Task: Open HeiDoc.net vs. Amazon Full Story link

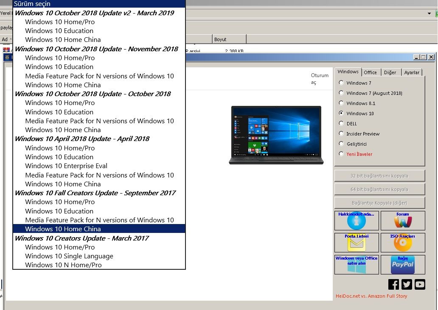Action: pos(371,296)
